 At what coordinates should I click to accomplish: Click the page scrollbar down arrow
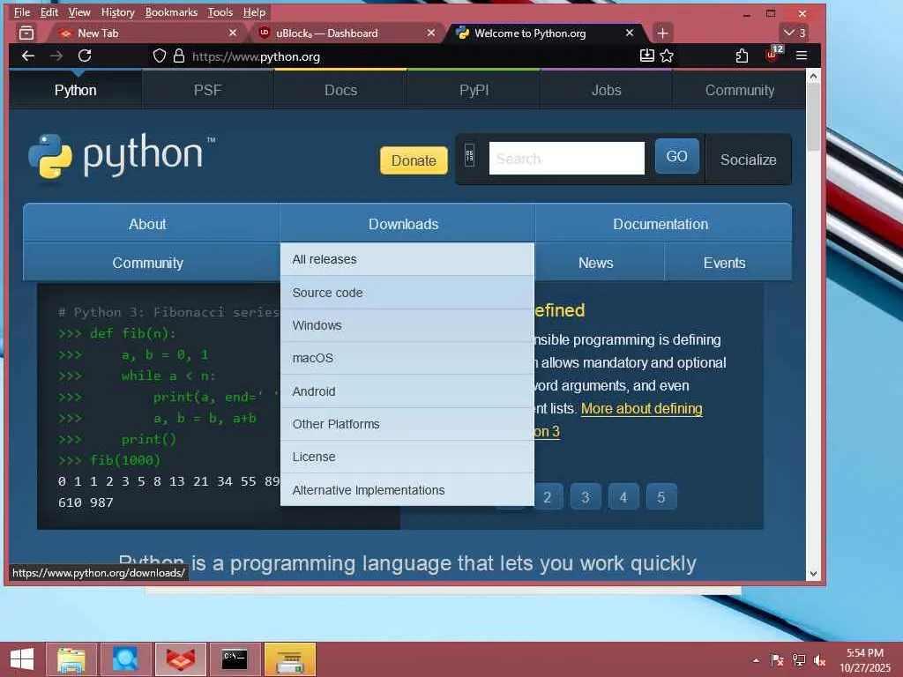813,573
